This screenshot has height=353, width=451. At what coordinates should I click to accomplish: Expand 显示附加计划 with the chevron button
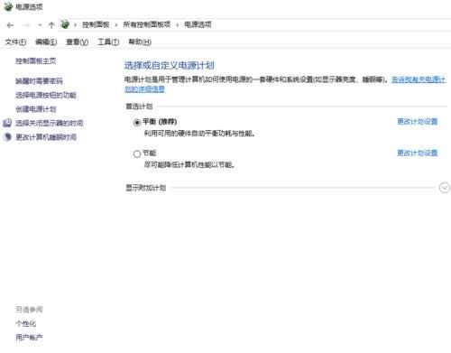pos(445,188)
